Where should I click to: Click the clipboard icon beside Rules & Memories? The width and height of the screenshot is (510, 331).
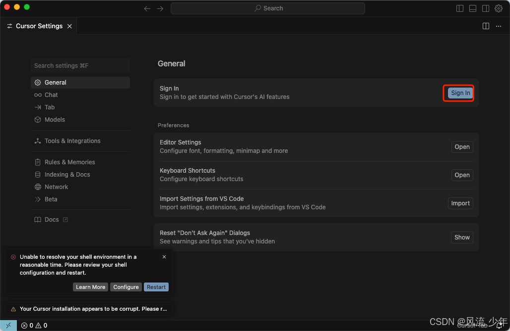coord(38,162)
